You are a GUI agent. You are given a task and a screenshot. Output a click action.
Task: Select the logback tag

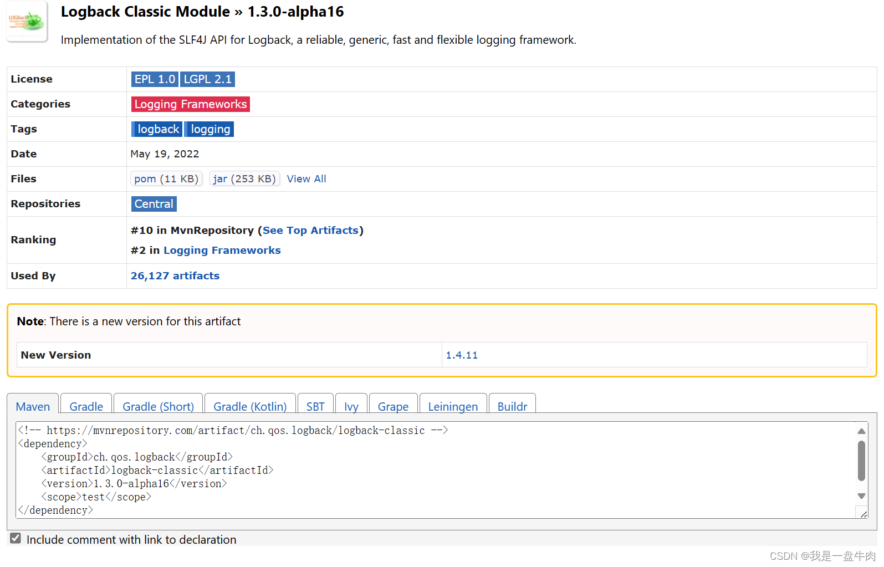pyautogui.click(x=157, y=129)
